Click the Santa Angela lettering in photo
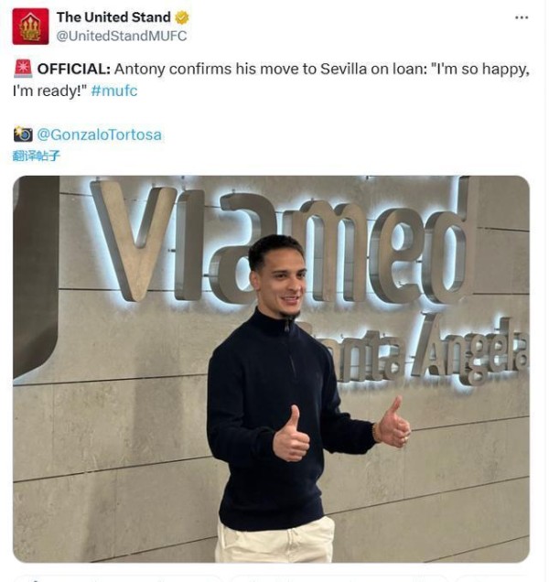549x582 pixels. tap(415, 352)
